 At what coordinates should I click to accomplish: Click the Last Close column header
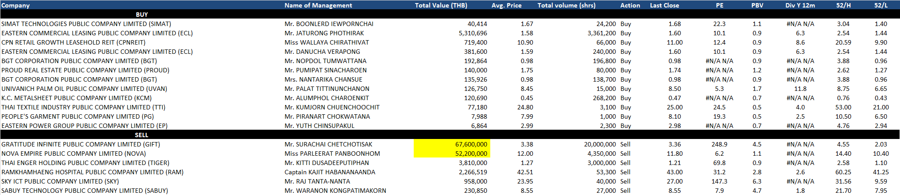click(x=664, y=5)
